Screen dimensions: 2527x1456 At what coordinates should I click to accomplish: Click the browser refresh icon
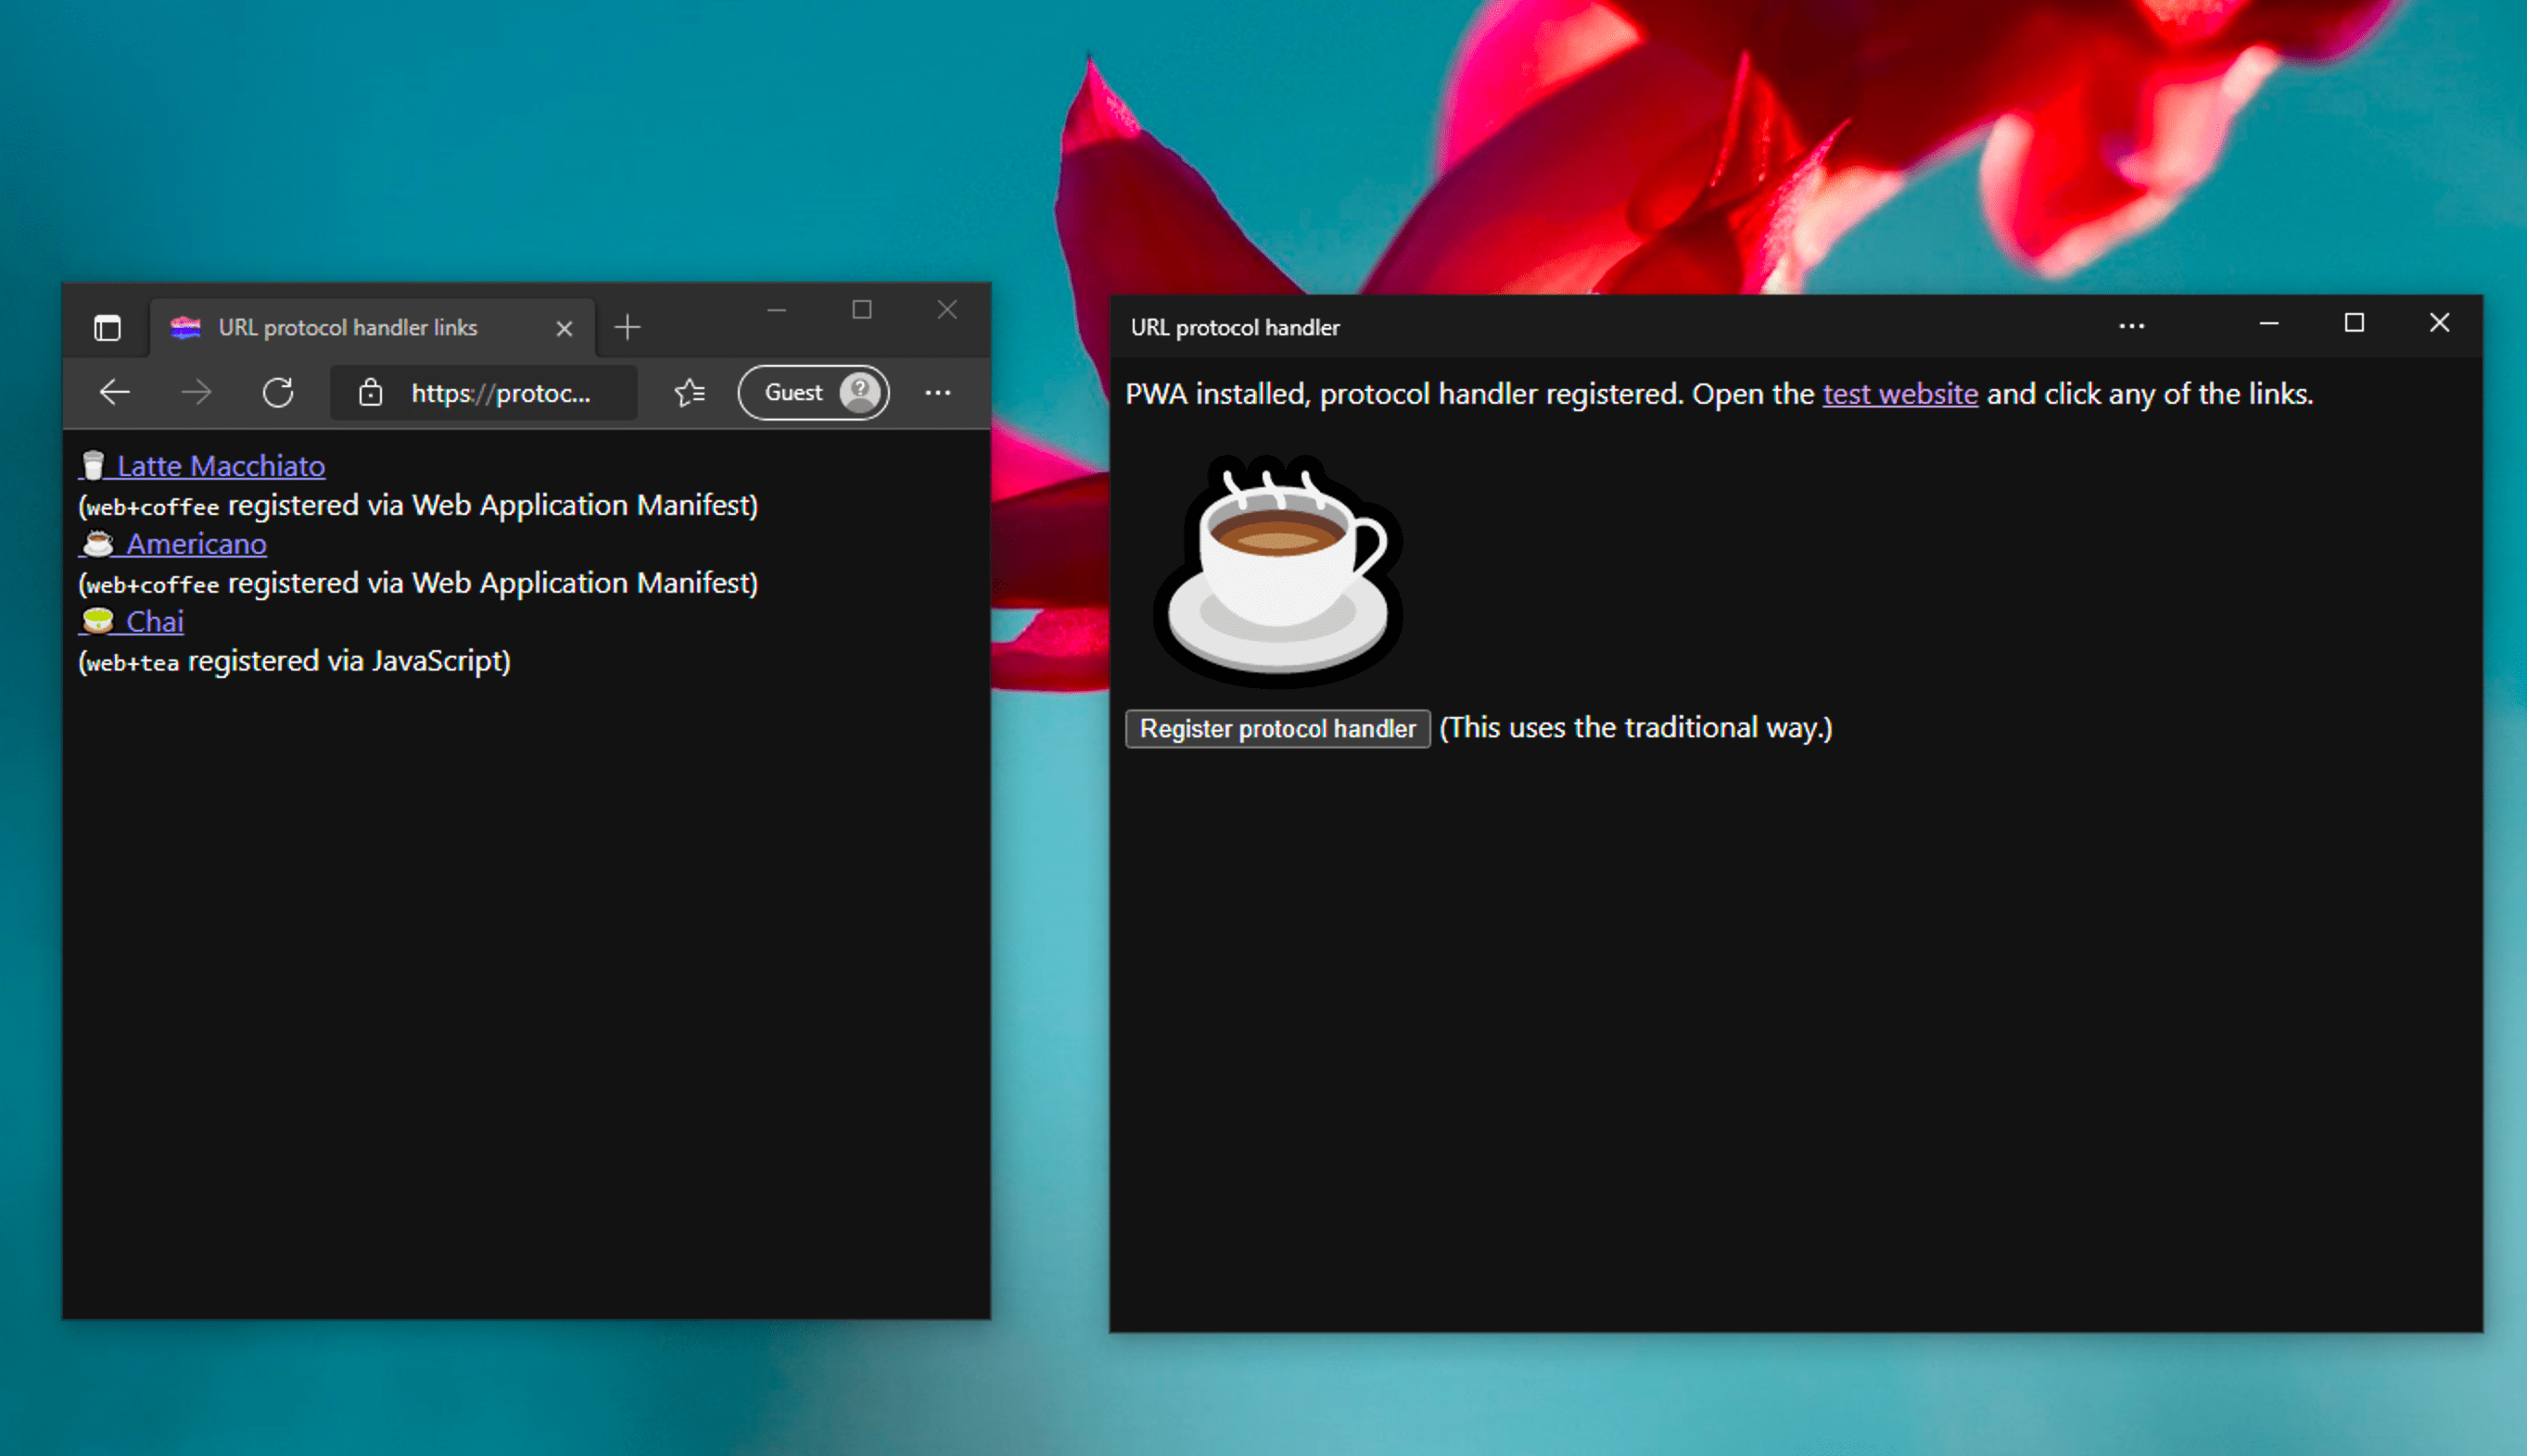coord(276,392)
